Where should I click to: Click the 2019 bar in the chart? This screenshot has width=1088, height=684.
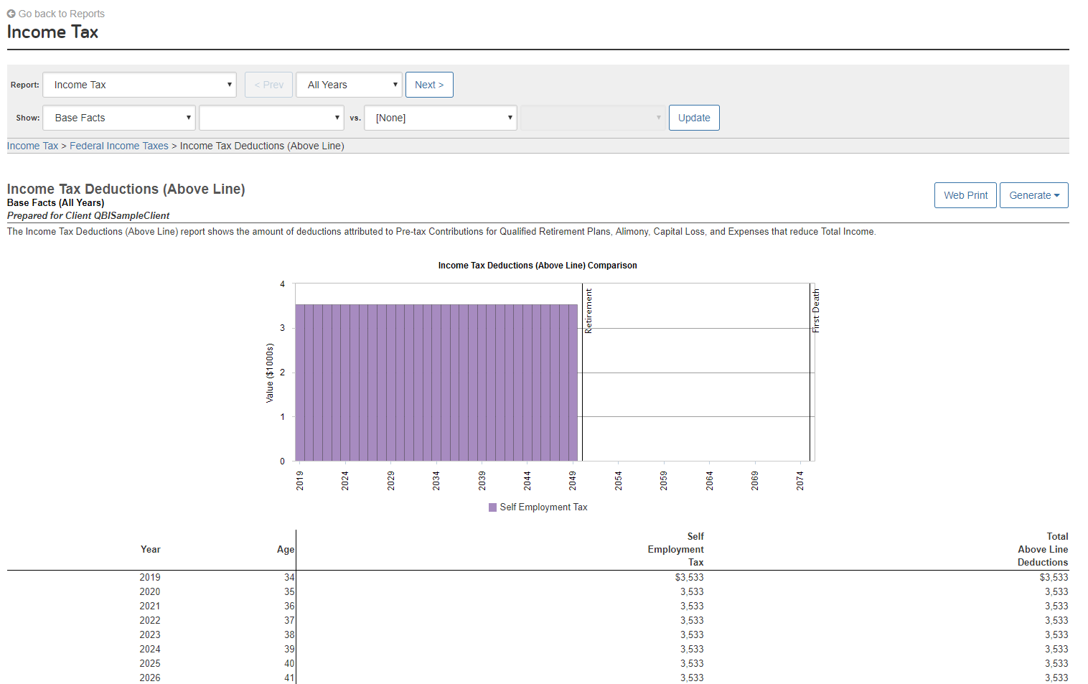click(x=300, y=383)
